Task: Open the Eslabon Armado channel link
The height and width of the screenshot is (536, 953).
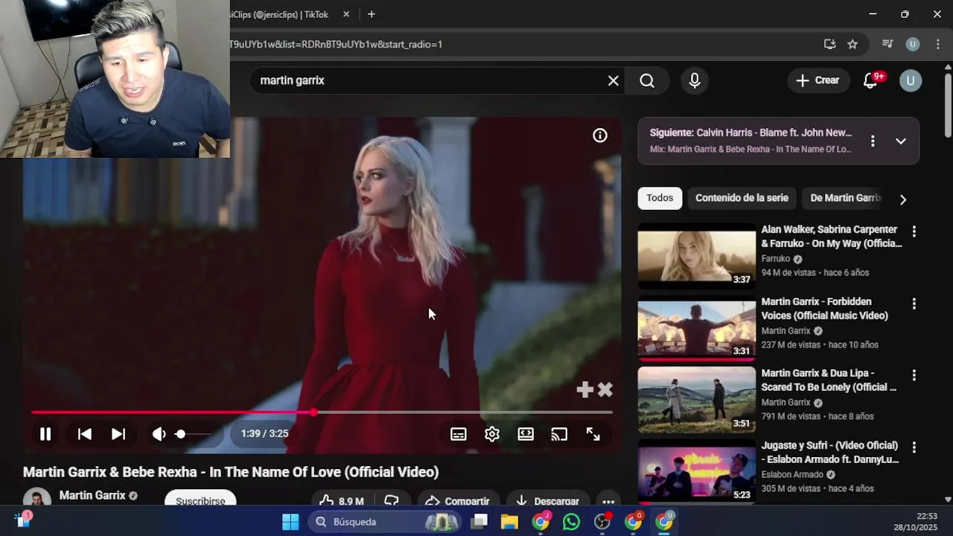Action: [x=792, y=474]
